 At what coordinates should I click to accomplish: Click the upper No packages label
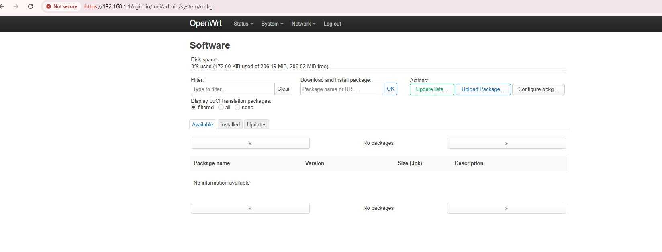point(378,143)
